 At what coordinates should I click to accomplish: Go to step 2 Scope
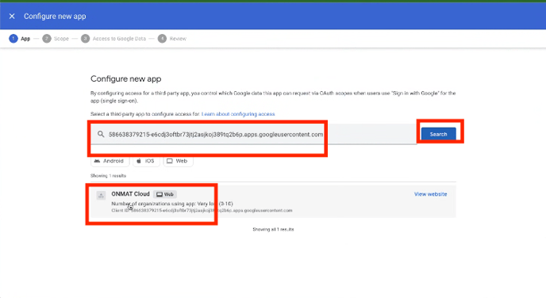click(x=56, y=39)
